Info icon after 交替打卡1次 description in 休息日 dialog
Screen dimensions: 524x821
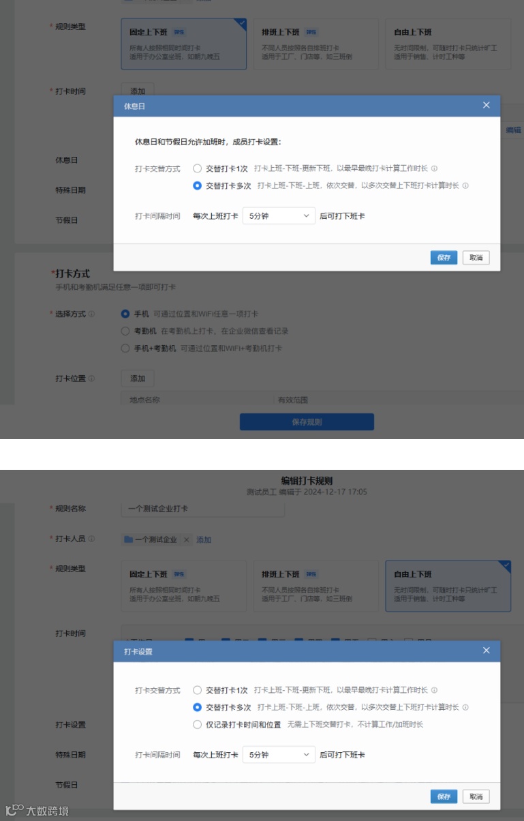tap(434, 168)
